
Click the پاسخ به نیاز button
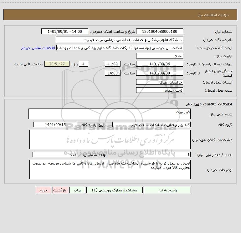click(167, 190)
